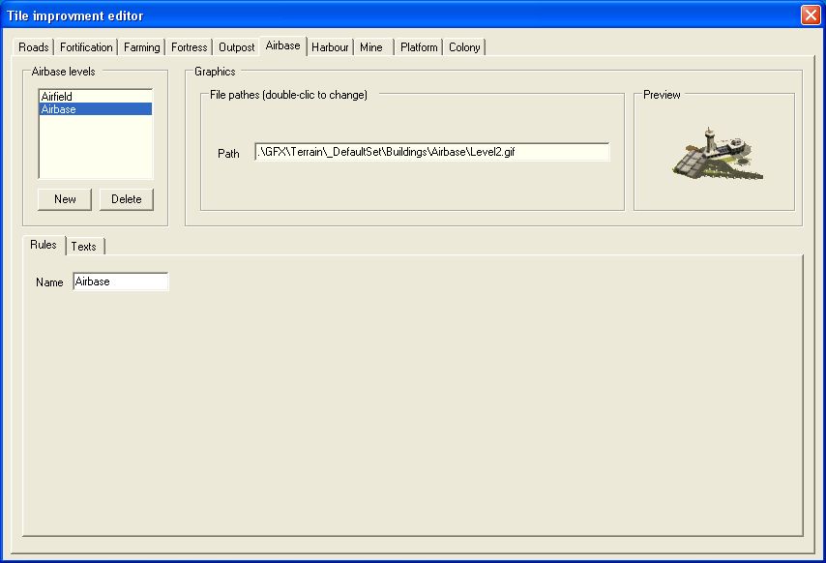Open the Colony tab
This screenshot has width=826, height=563.
click(x=464, y=47)
